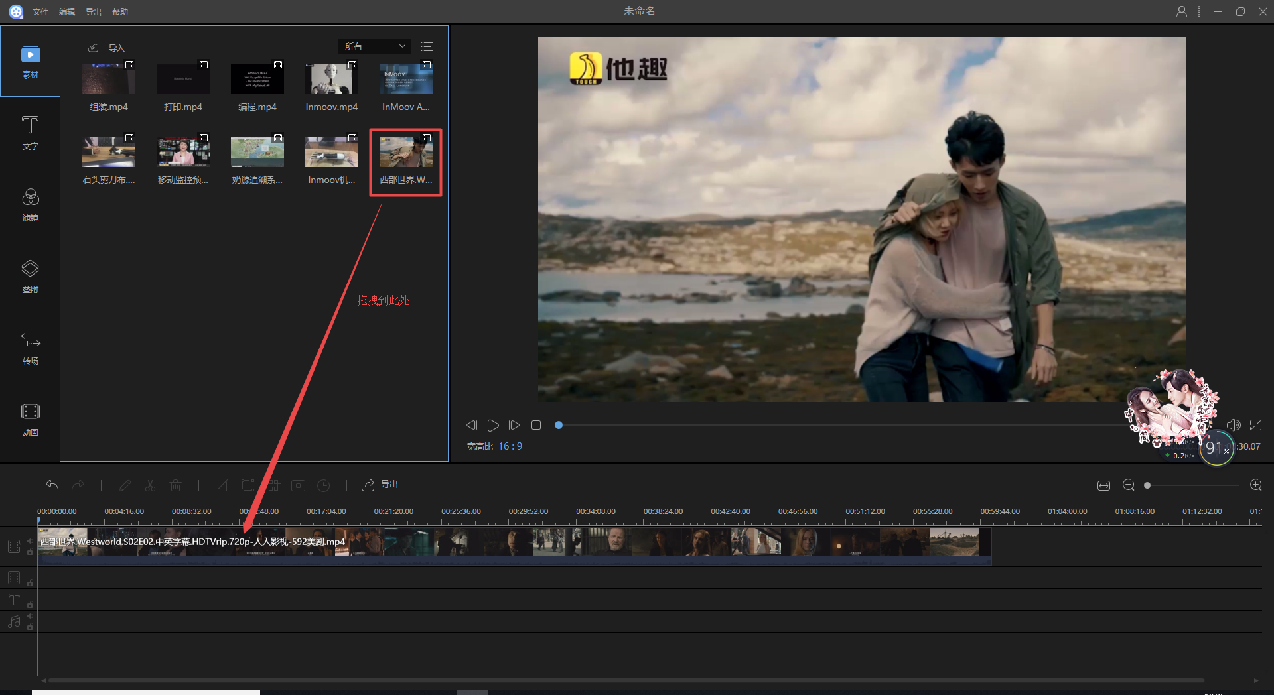Adjust the timeline zoom slider handle
The height and width of the screenshot is (695, 1274).
point(1147,485)
